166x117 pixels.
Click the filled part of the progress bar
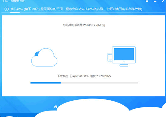point(46,83)
